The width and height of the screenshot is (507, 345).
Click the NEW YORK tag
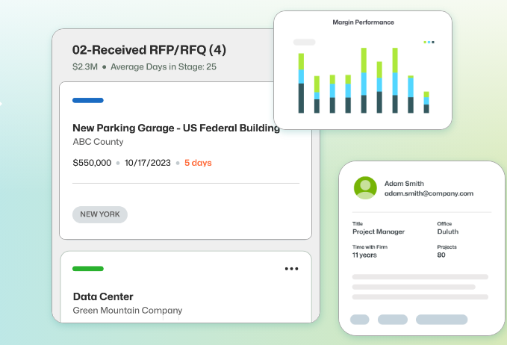pyautogui.click(x=100, y=214)
